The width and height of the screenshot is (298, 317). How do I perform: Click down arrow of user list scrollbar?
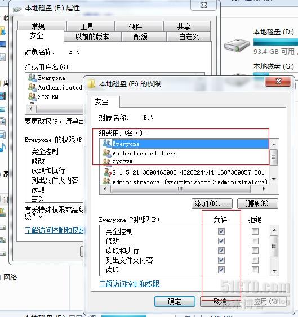tap(274, 179)
